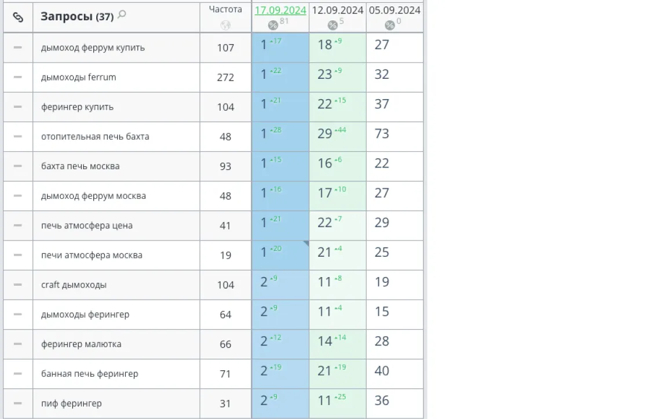Viewport: 664px width, 419px height.
Task: Click position cell 29 for отопительная печь бахта
Action: (338, 136)
